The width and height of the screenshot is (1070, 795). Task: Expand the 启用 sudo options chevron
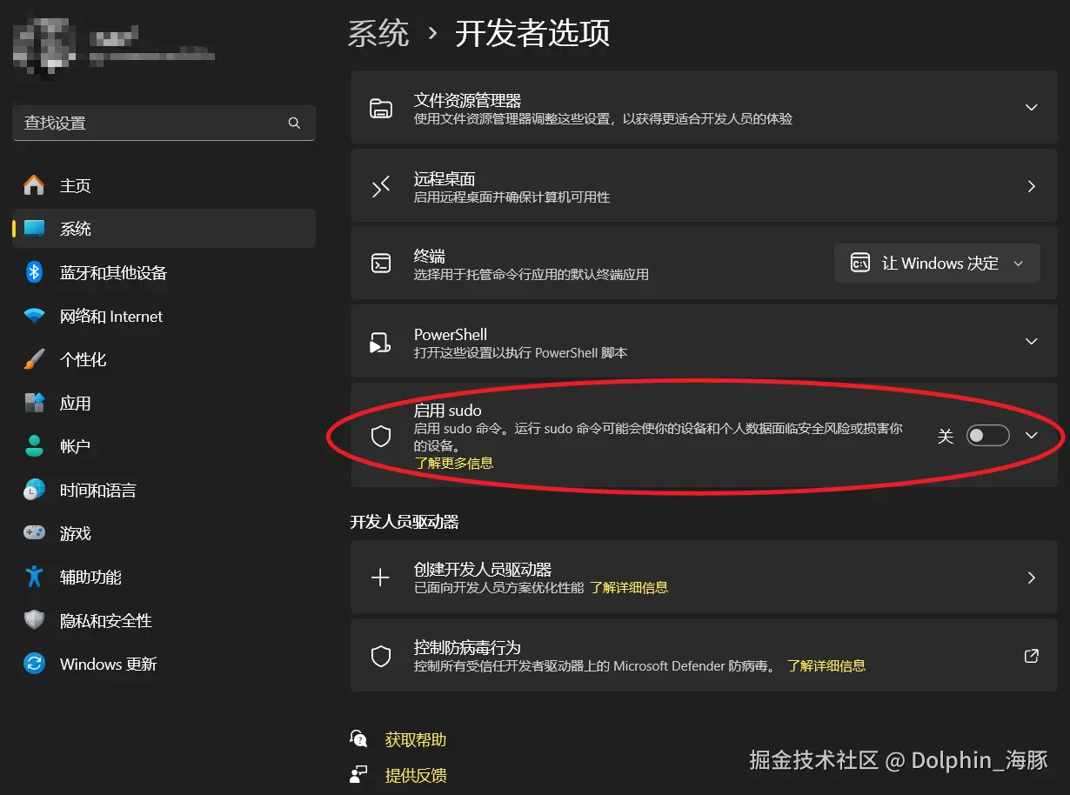tap(1032, 435)
